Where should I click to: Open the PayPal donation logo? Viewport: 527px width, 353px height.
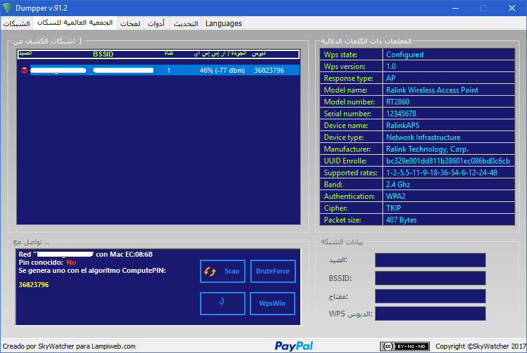[294, 346]
